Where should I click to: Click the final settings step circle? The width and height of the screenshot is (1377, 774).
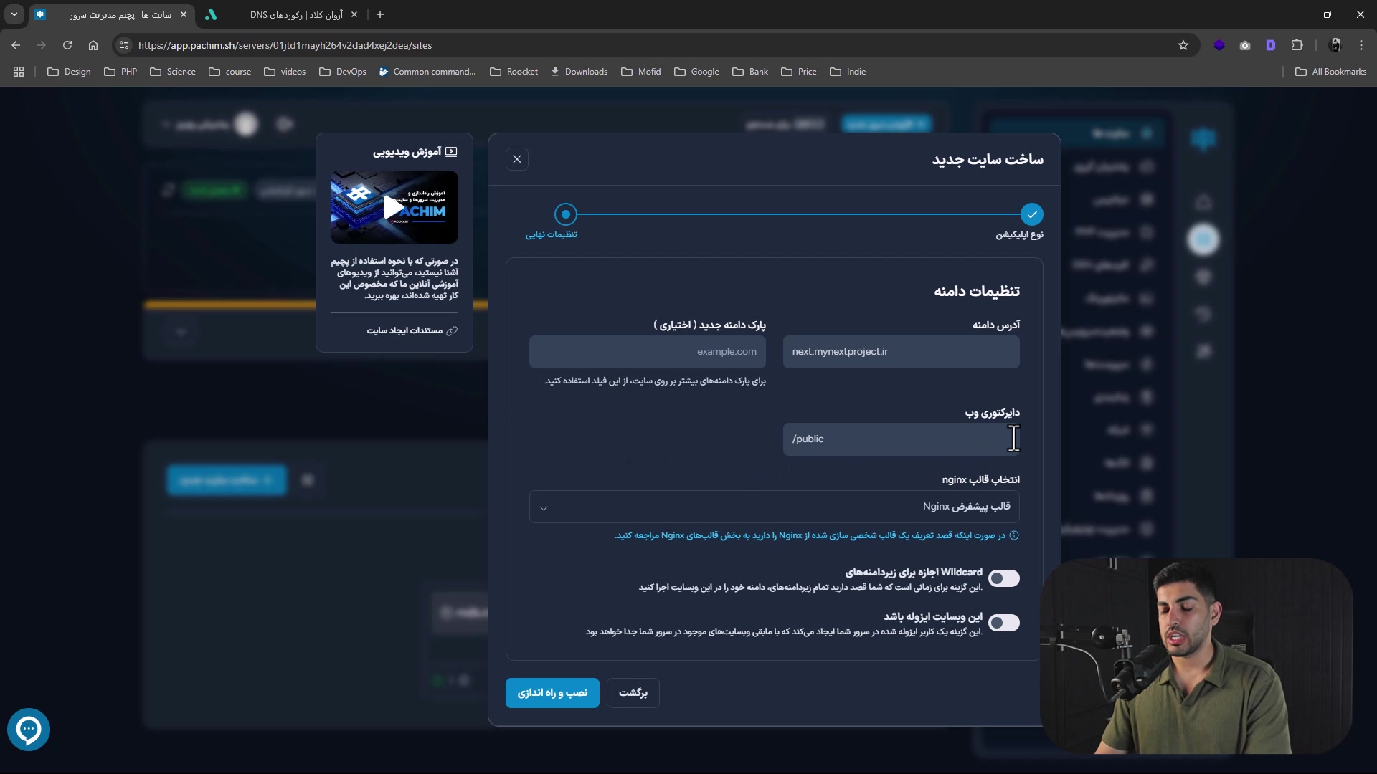coord(566,214)
